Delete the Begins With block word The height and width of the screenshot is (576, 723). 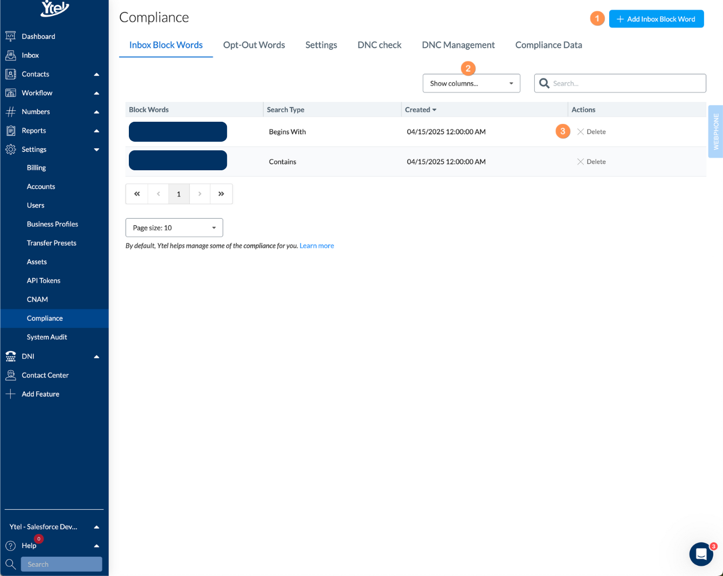tap(591, 131)
